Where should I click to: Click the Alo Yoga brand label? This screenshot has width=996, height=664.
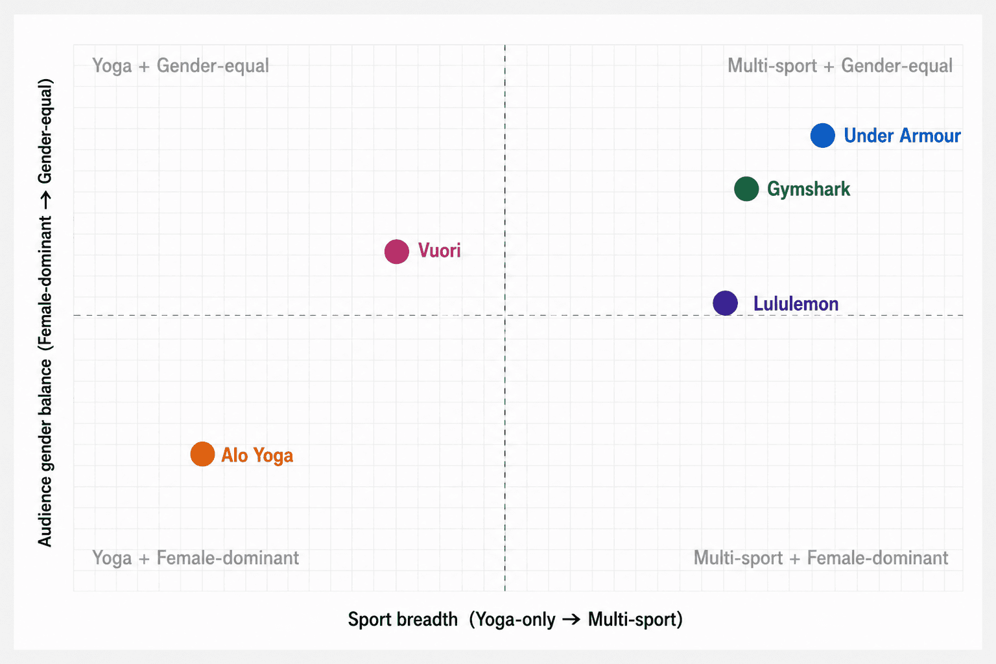(x=257, y=455)
